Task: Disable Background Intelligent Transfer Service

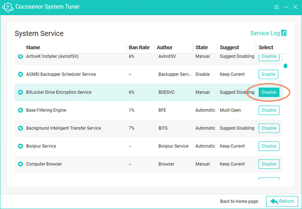Action: tap(269, 128)
